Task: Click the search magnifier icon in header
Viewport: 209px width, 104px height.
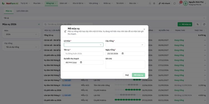Action: pyautogui.click(x=150, y=3)
